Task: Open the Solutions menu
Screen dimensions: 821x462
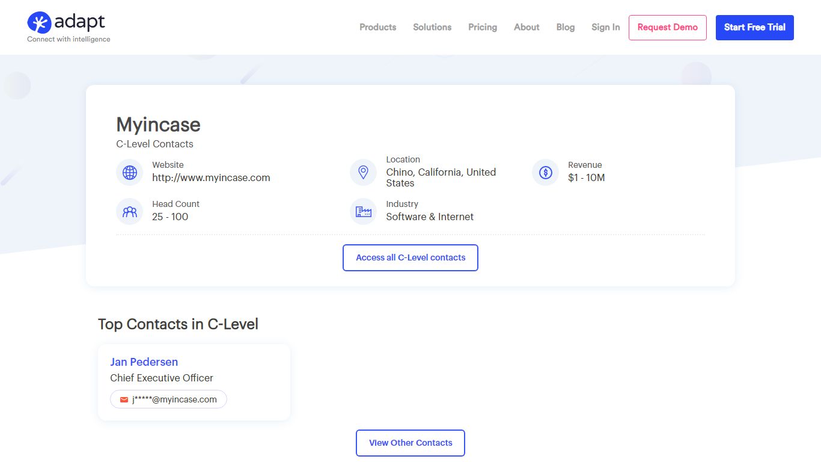Action: (x=432, y=27)
